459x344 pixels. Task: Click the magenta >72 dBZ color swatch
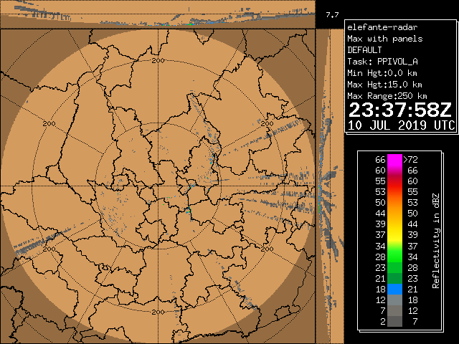pyautogui.click(x=395, y=159)
